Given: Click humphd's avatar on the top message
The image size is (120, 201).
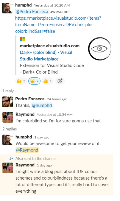Looking at the screenshot, I should tap(7, 8).
